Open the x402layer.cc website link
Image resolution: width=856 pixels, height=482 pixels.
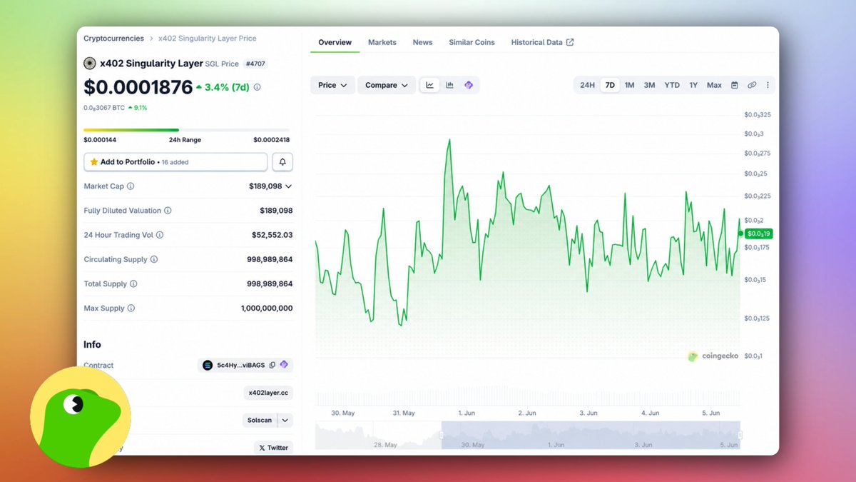268,393
